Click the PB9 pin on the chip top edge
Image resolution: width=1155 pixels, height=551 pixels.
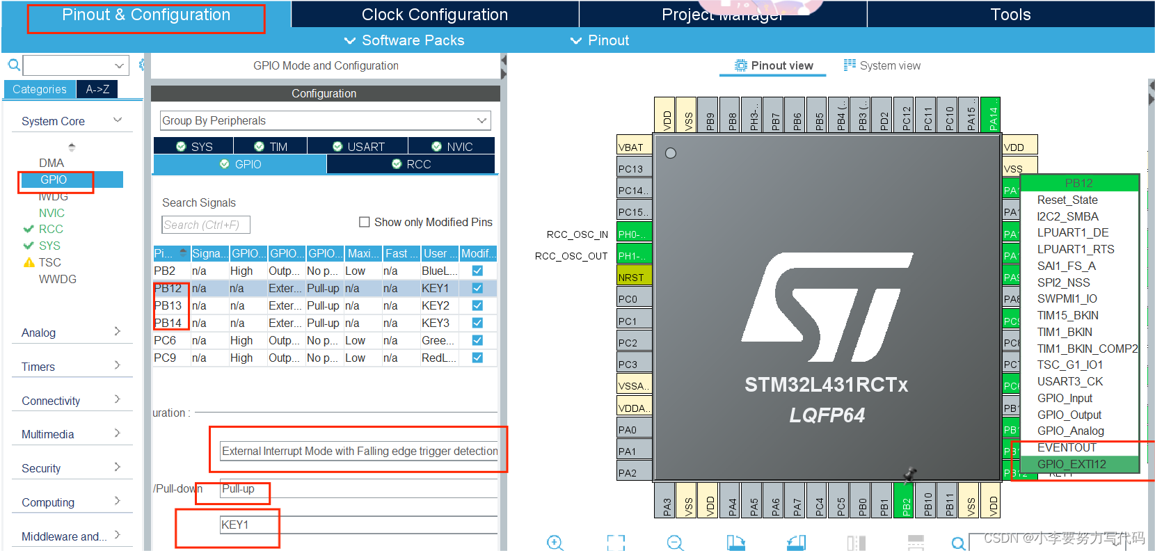(709, 114)
